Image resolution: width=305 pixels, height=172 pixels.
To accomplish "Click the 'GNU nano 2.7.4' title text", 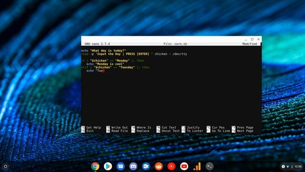I will coord(97,44).
